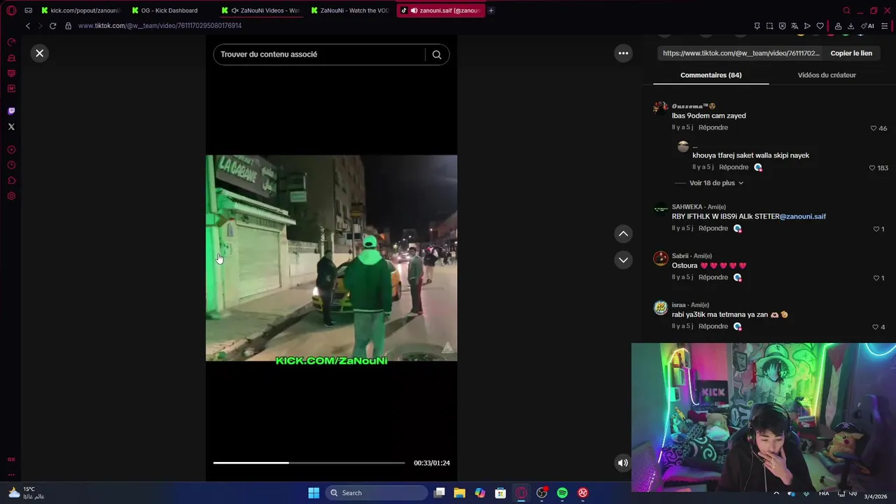Click the send/flow arrow icon in the toolbar
The width and height of the screenshot is (896, 504).
pyautogui.click(x=807, y=26)
